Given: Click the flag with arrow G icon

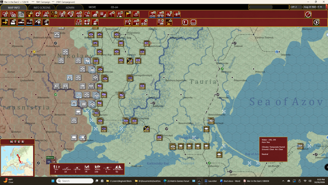Looking at the screenshot, I should 128,22.
